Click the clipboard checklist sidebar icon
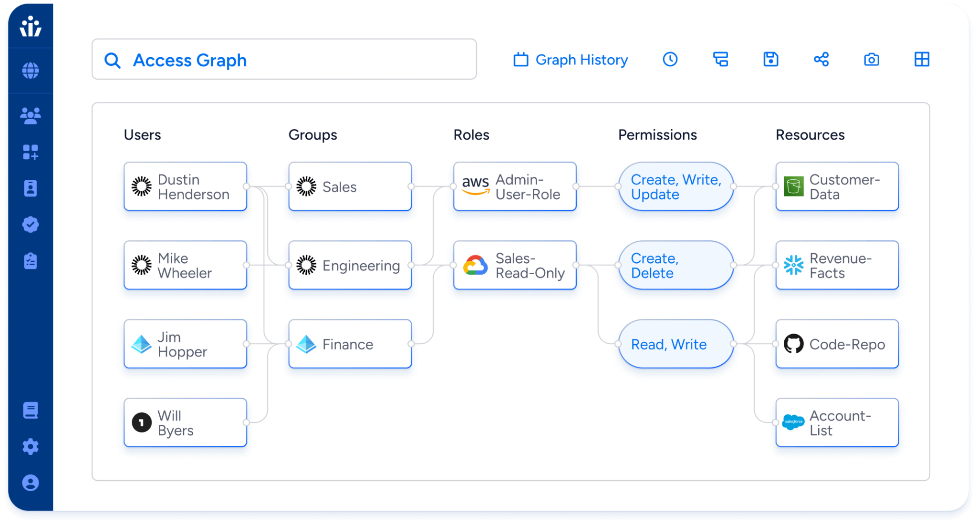The image size is (977, 524). 31,261
